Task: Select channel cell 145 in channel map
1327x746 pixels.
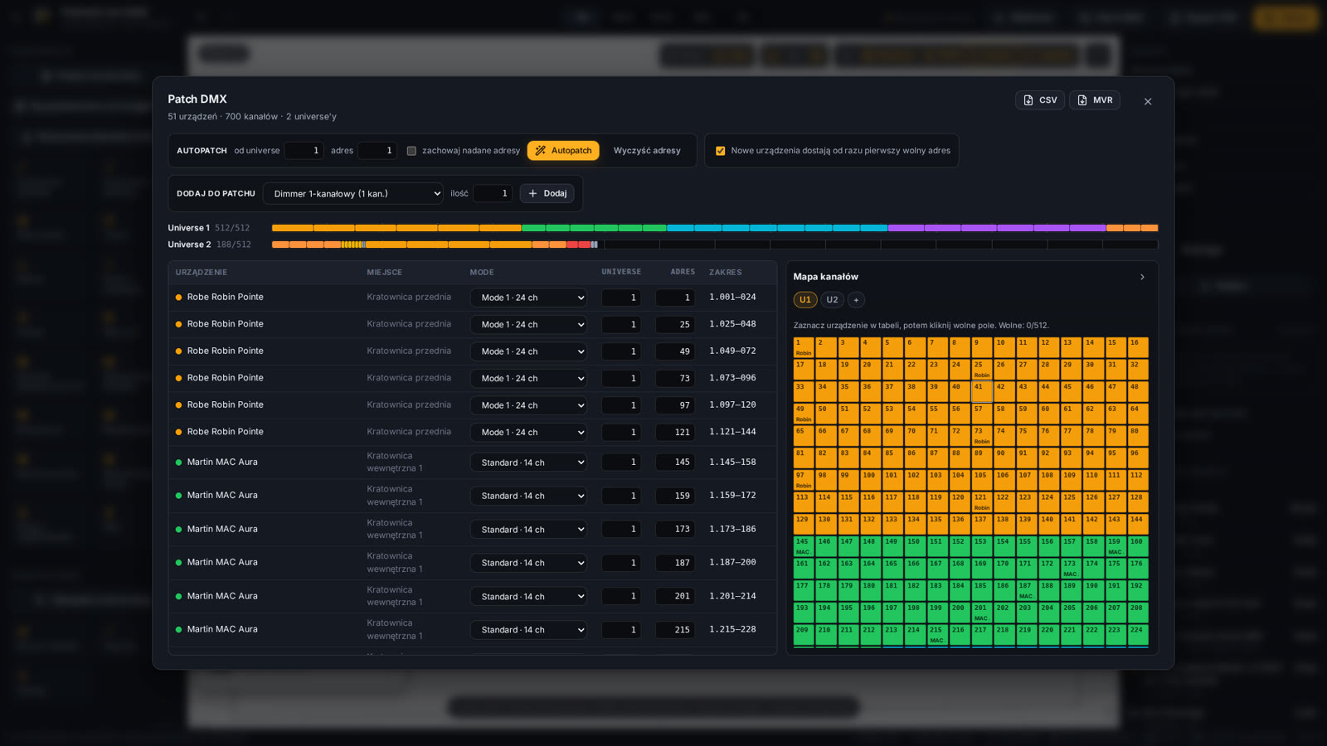Action: pyautogui.click(x=804, y=545)
